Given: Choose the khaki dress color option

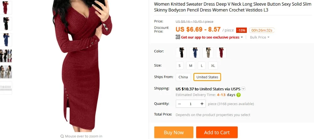Looking at the screenshot, I should coord(208,53).
